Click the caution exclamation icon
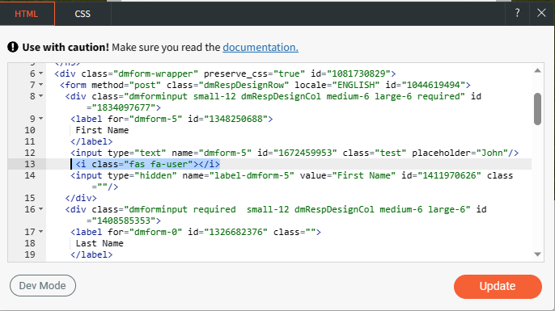The image size is (555, 311). [13, 47]
